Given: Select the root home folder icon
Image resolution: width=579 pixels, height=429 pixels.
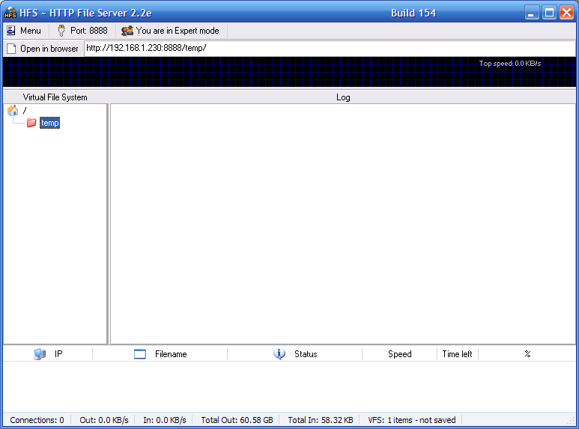Looking at the screenshot, I should [13, 111].
